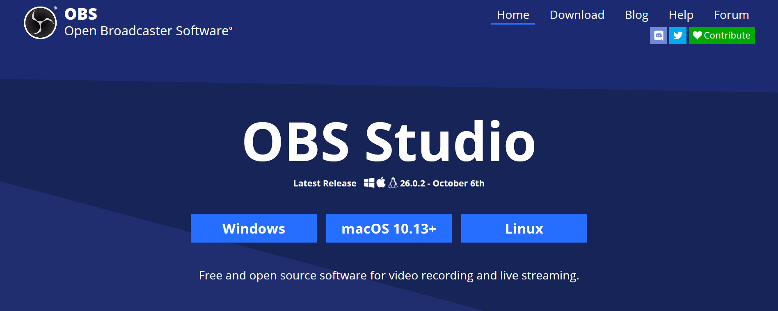Screen dimensions: 778x311
Task: Go to the Blog menu item
Action: click(636, 15)
